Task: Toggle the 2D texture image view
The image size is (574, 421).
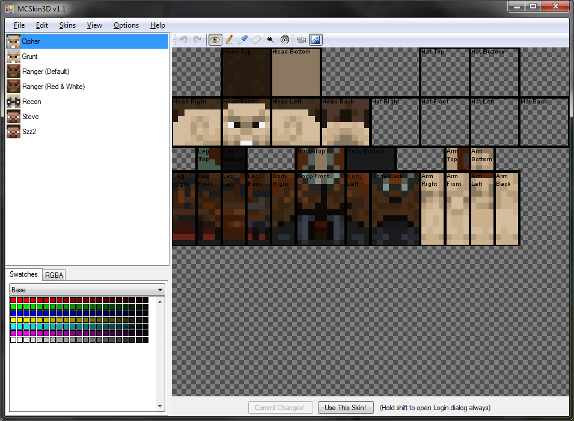Action: (x=316, y=40)
